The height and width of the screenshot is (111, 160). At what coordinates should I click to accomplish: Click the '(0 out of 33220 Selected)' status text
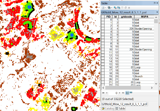[x=118, y=99]
